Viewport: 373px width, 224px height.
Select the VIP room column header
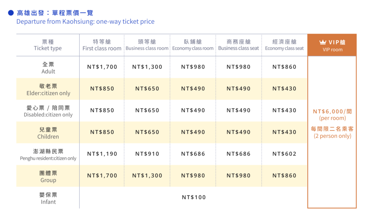[332, 46]
